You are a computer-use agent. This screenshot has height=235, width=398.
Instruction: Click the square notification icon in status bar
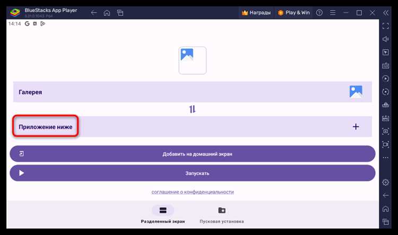(x=35, y=23)
